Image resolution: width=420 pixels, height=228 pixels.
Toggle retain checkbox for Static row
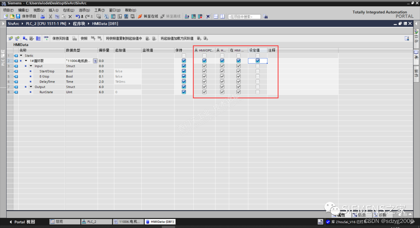[184, 56]
